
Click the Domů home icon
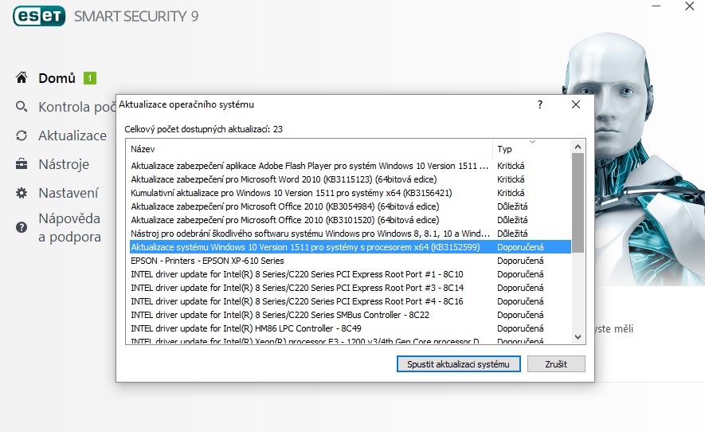(22, 78)
